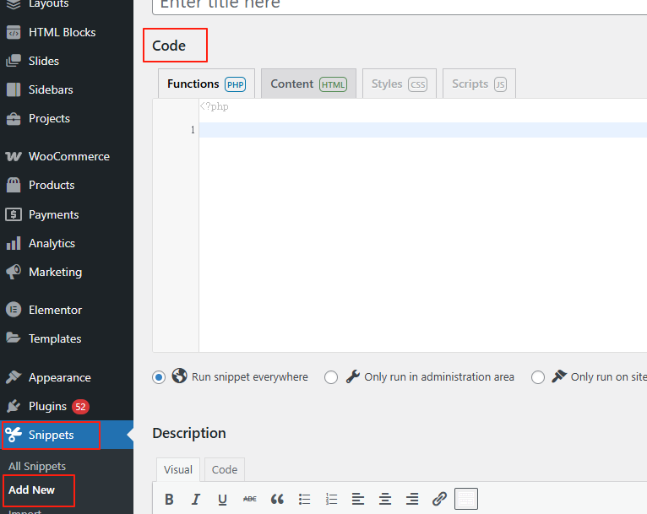
Task: Insert a link with the chain icon
Action: pos(439,499)
